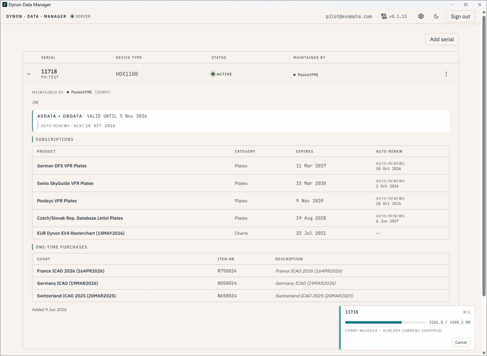The image size is (487, 356).
Task: Click the SERIAL column header
Action: (x=48, y=58)
